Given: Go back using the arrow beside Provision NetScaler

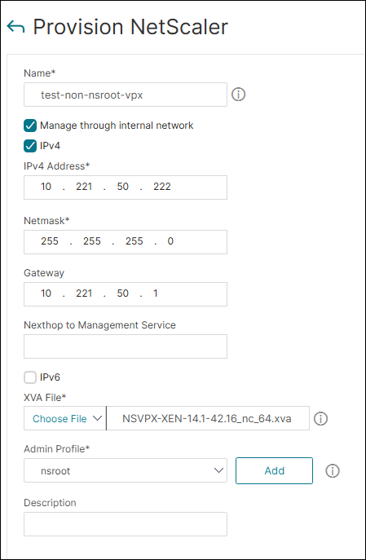Looking at the screenshot, I should pyautogui.click(x=15, y=28).
